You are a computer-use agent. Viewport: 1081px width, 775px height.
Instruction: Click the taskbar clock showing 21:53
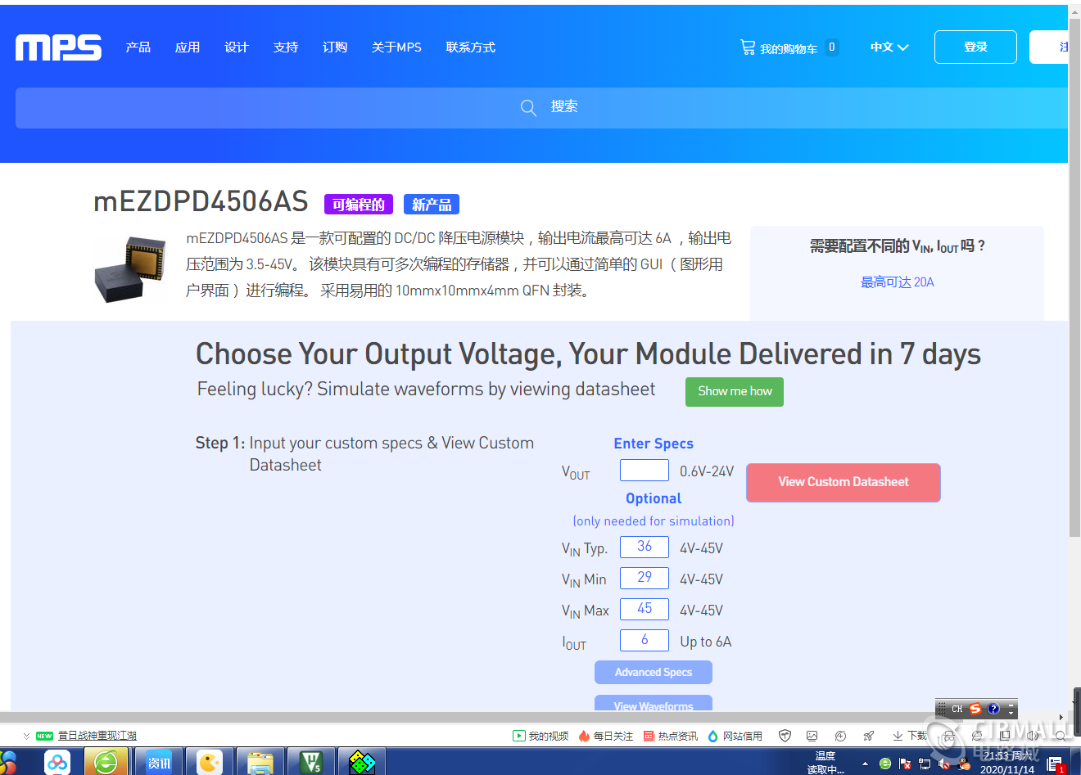1007,763
